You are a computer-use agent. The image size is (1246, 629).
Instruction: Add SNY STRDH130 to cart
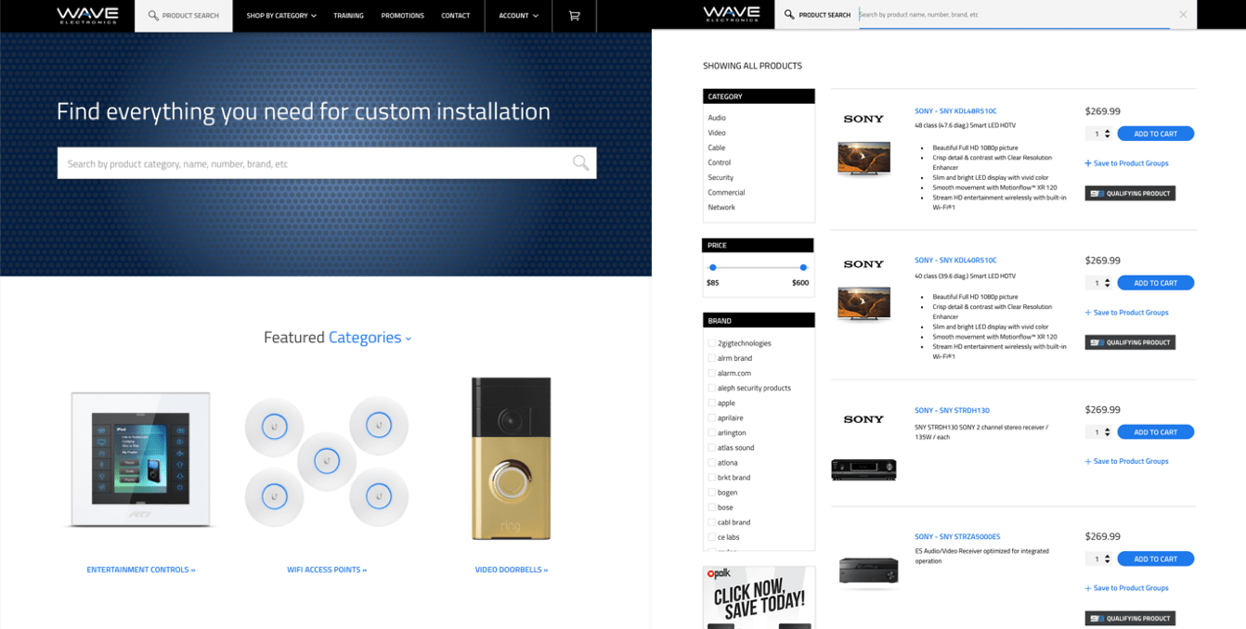[x=1155, y=432]
